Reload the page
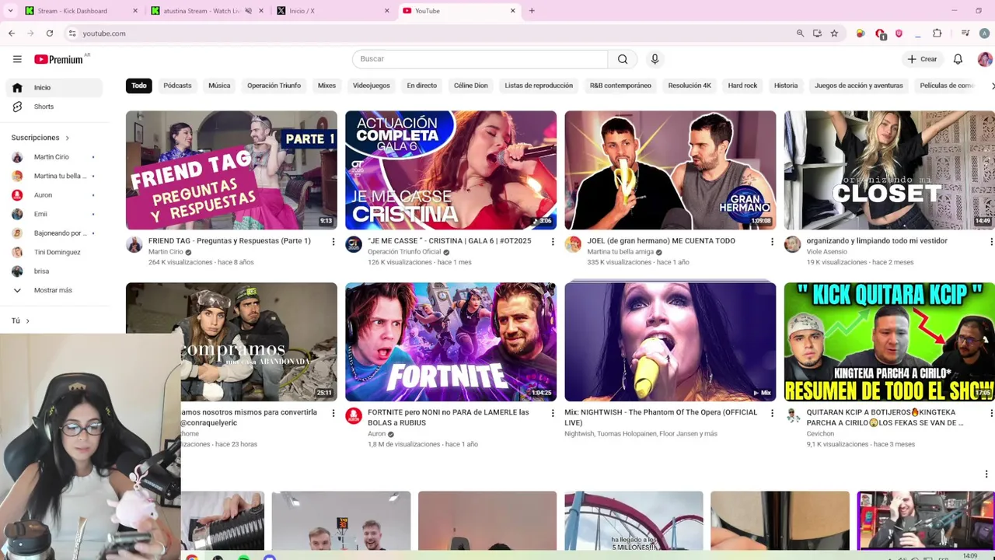Screen dimensions: 995x560 pyautogui.click(x=50, y=33)
